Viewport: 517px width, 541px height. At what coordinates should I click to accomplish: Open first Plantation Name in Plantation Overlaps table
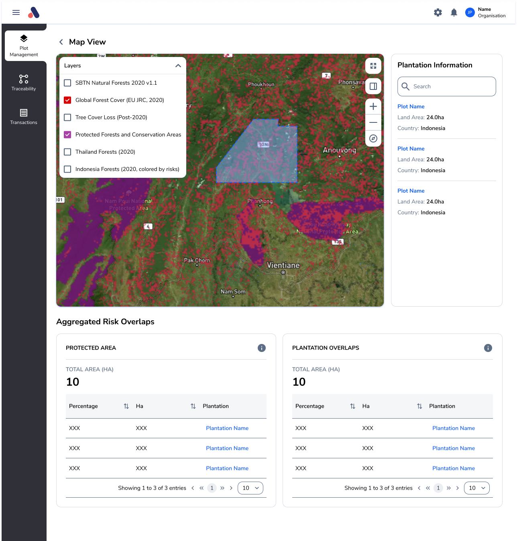(454, 428)
